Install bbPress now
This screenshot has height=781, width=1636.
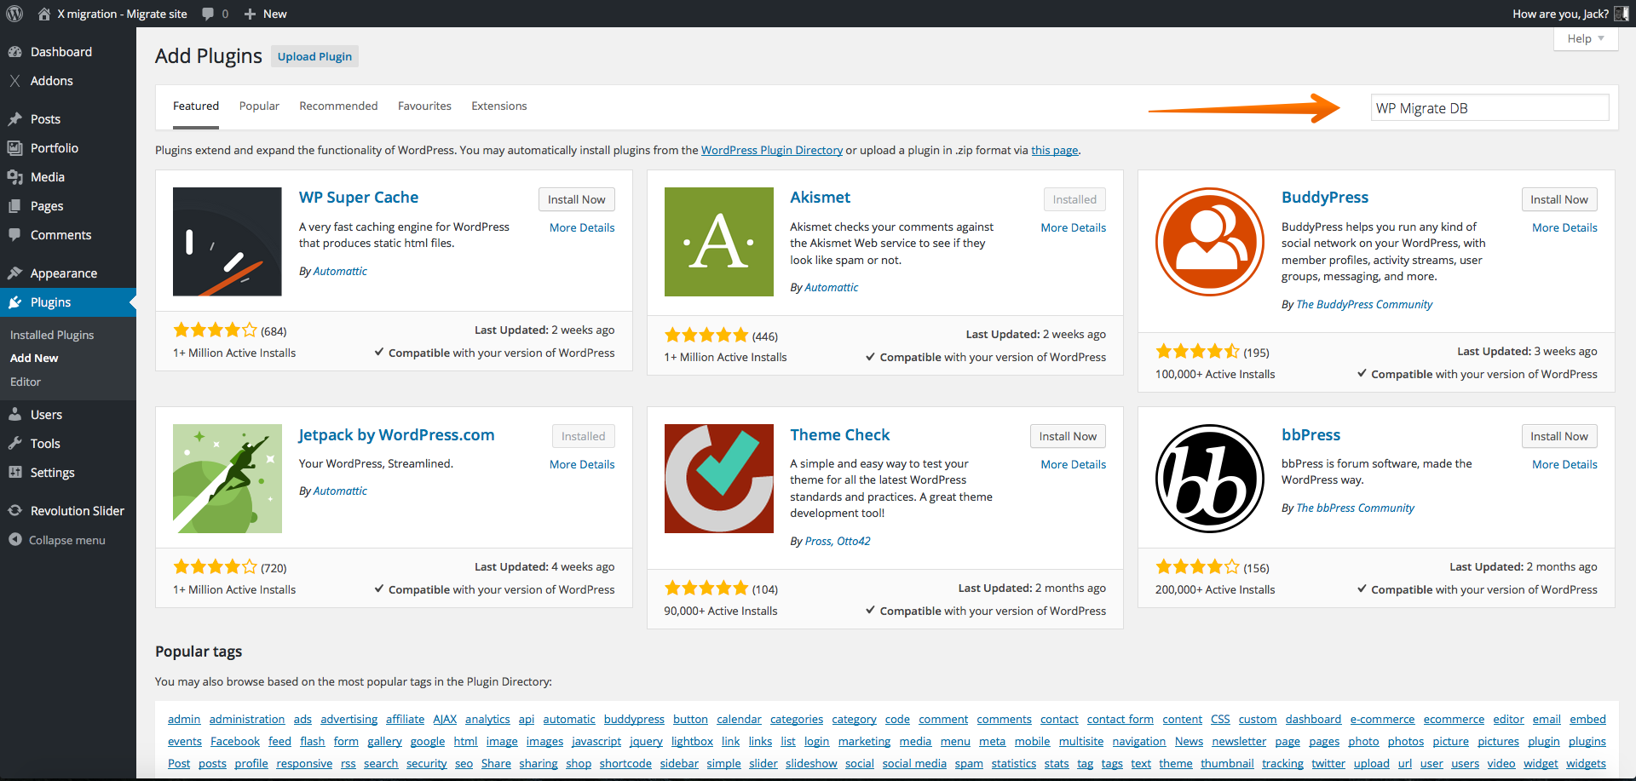point(1559,436)
